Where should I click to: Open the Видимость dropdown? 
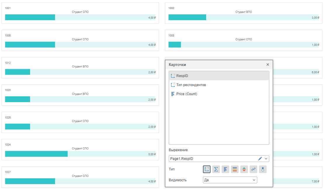230,180
